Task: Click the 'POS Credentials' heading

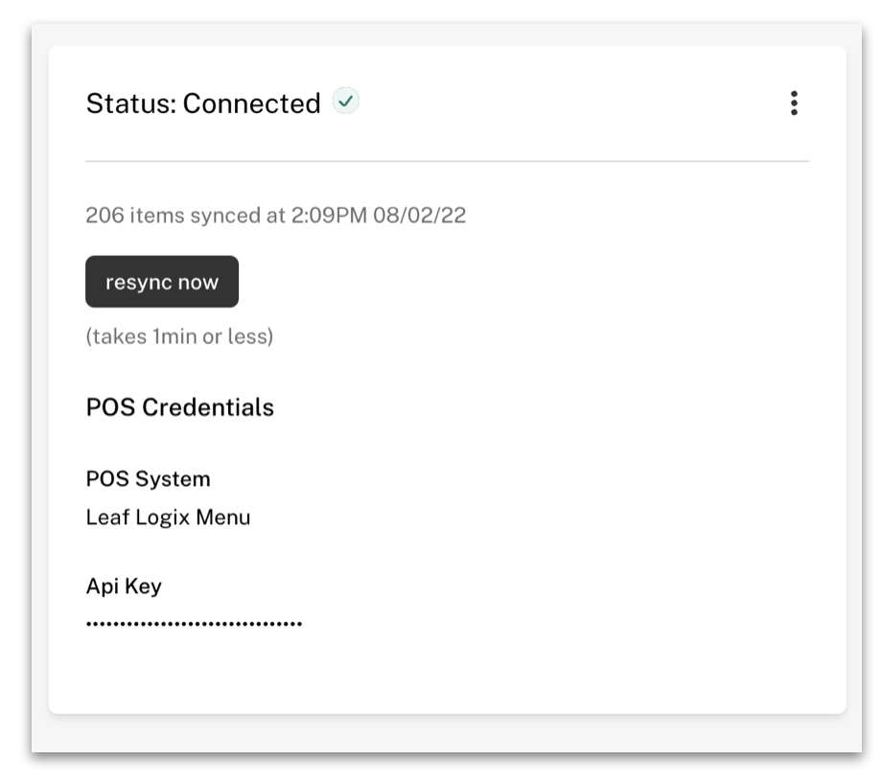Action: pyautogui.click(x=180, y=407)
